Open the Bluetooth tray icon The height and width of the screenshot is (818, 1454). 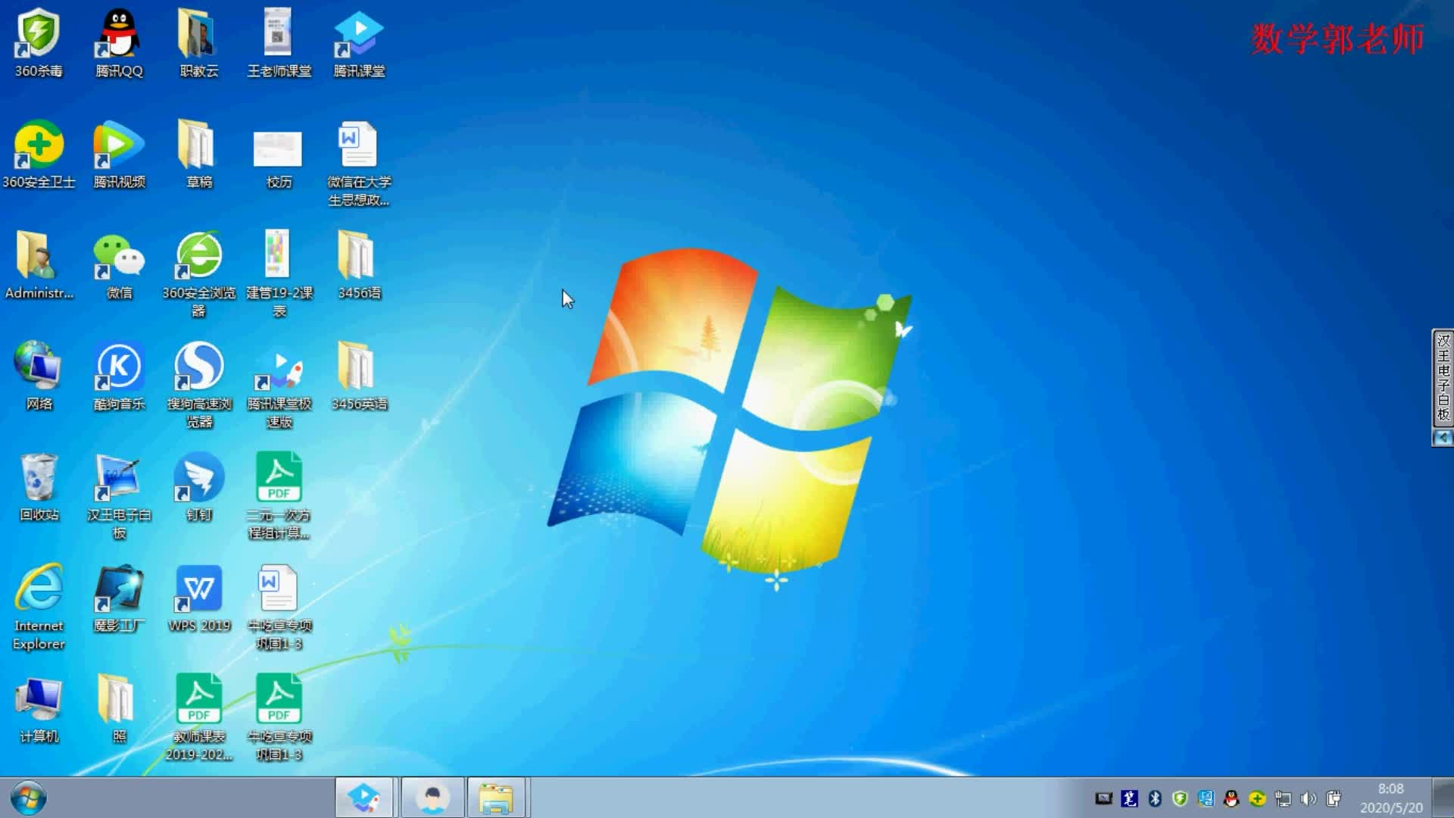click(x=1155, y=798)
